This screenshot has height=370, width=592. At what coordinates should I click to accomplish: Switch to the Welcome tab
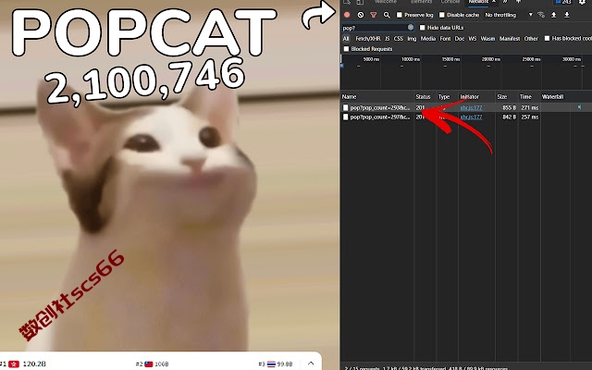385,2
